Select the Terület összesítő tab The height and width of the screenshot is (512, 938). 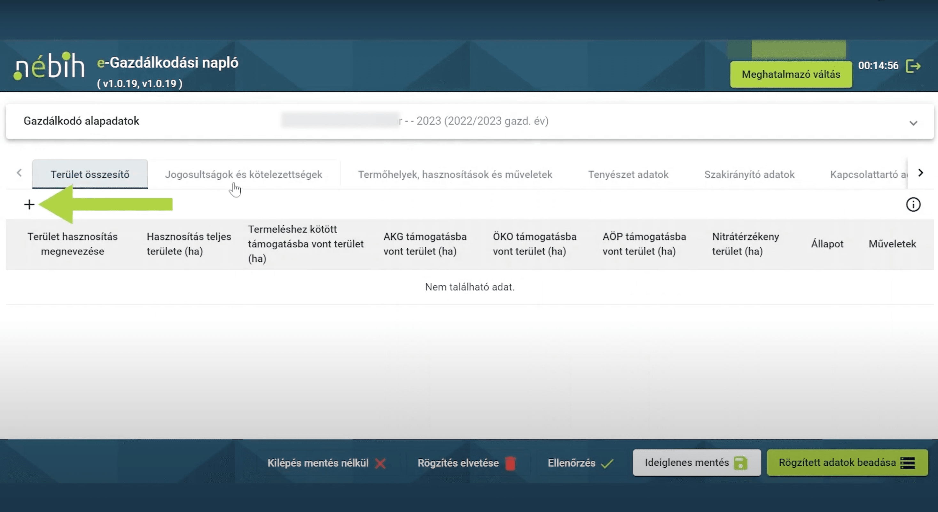click(x=90, y=175)
